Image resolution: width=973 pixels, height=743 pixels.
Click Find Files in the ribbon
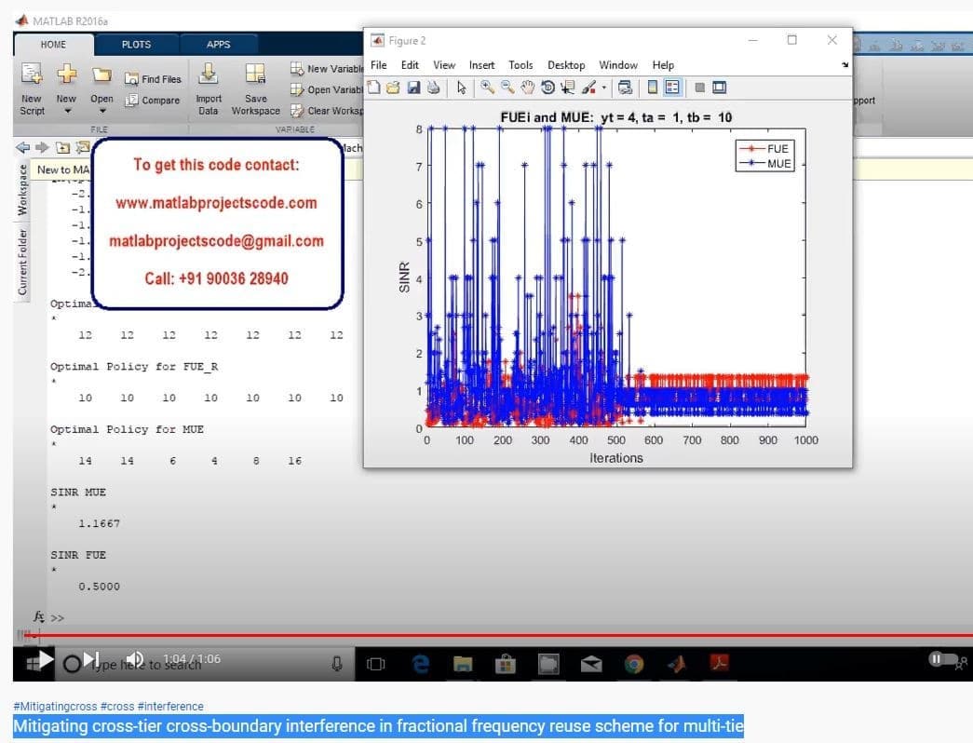click(153, 79)
